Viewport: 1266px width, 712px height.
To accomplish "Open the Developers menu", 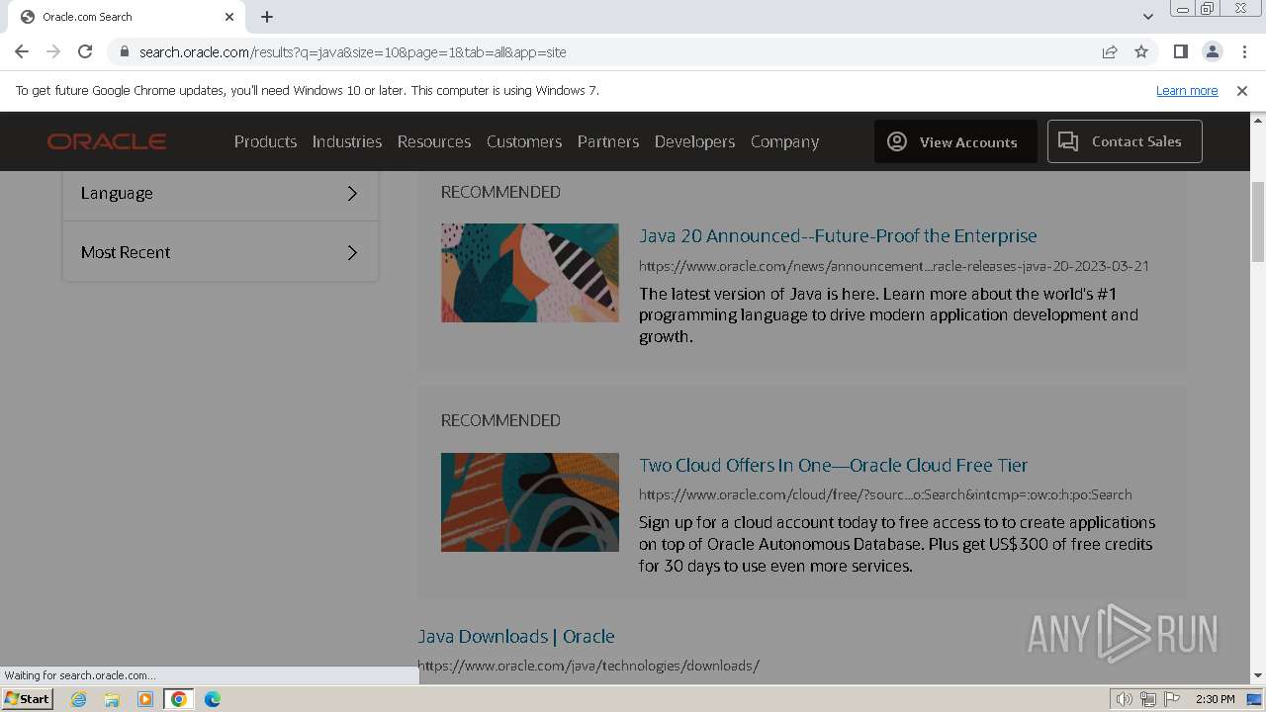I will (x=694, y=141).
